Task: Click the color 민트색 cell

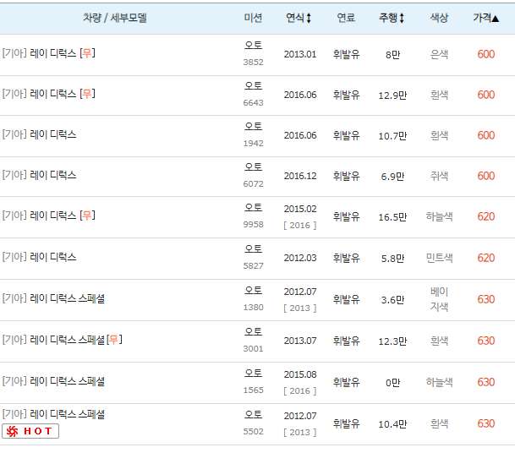Action: point(439,258)
